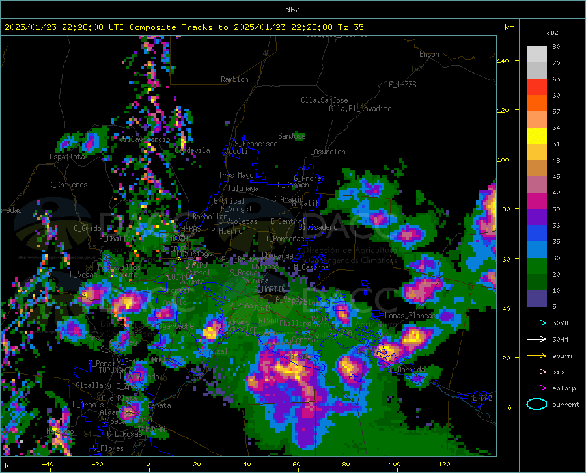Click the 'km' label in the header bar
Viewport: 586px width, 473px height.
[509, 27]
